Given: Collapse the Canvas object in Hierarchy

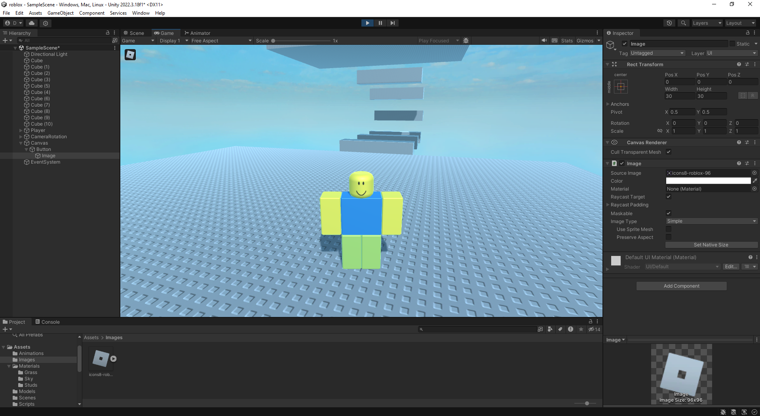Looking at the screenshot, I should click(x=21, y=143).
